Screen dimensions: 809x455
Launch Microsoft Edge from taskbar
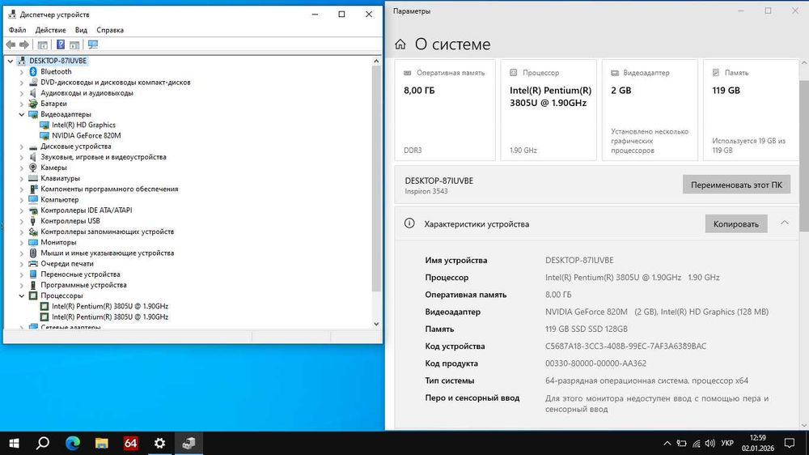pos(73,443)
